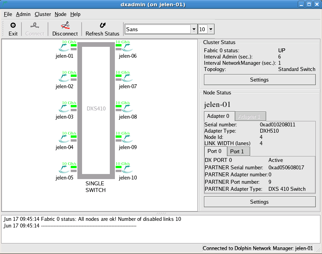Image resolution: width=322 pixels, height=254 pixels.
Task: Click the green link indicator of jelen-10
Action: [x=118, y=167]
